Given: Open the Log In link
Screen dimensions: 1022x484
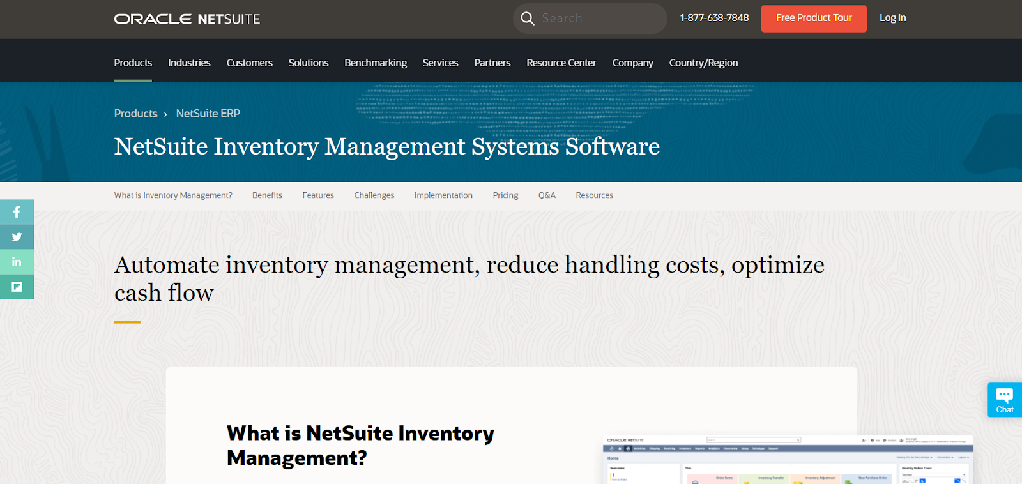Looking at the screenshot, I should 892,18.
